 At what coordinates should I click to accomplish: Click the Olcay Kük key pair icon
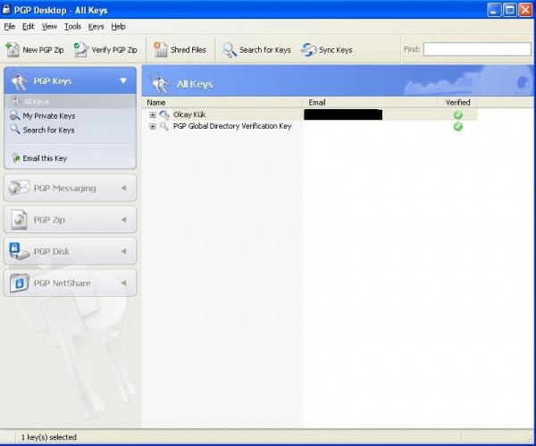(164, 115)
